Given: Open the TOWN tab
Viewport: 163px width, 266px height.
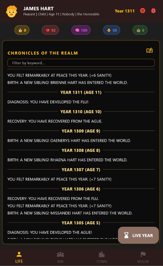Looking at the screenshot, I should click(101, 257).
